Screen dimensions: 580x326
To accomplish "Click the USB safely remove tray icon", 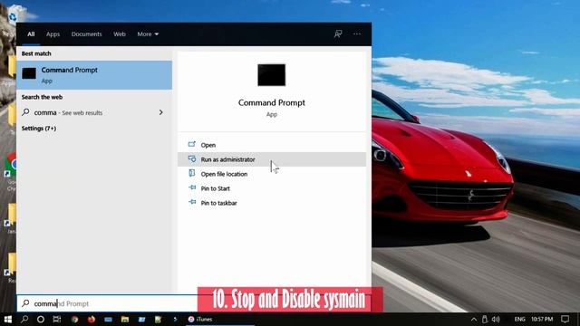I will tap(485, 319).
